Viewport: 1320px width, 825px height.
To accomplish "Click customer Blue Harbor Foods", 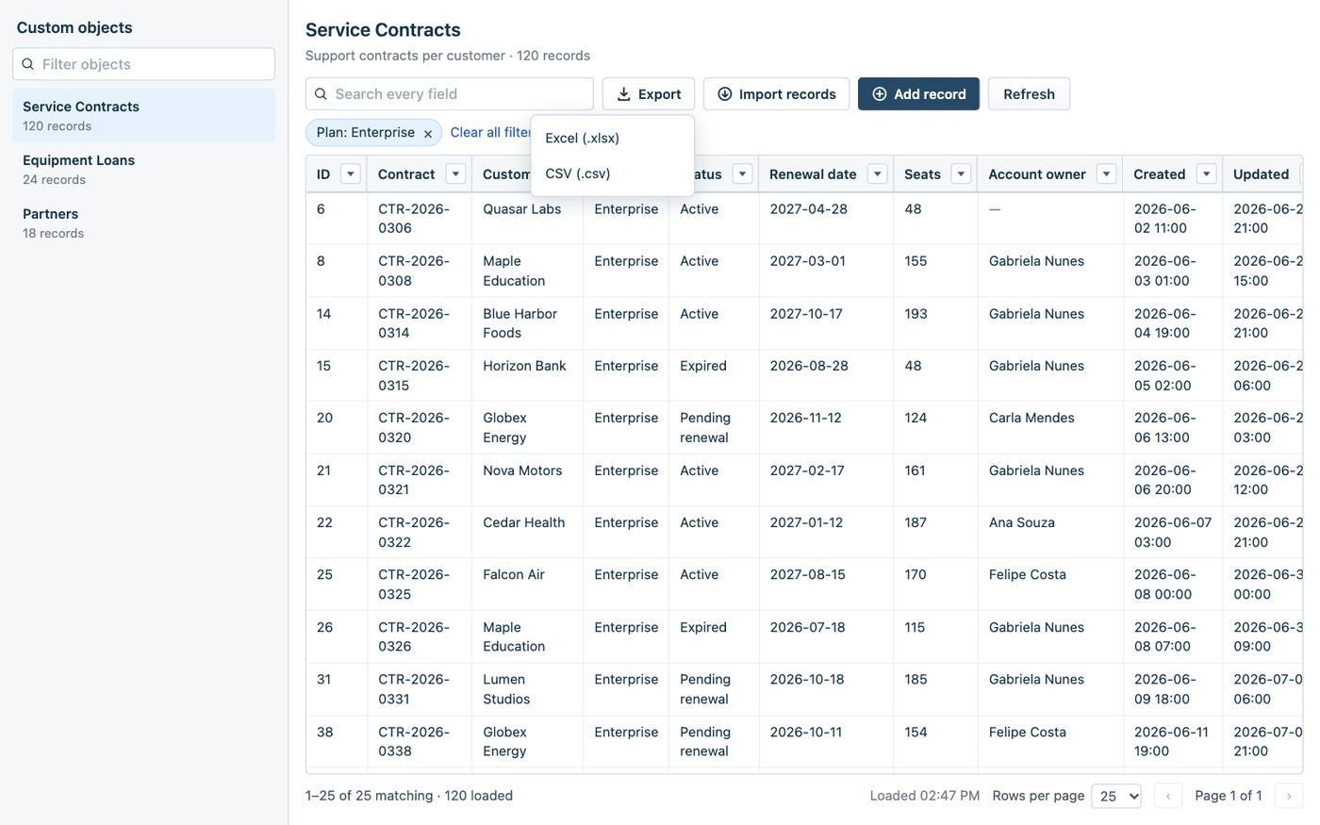I will coord(520,323).
